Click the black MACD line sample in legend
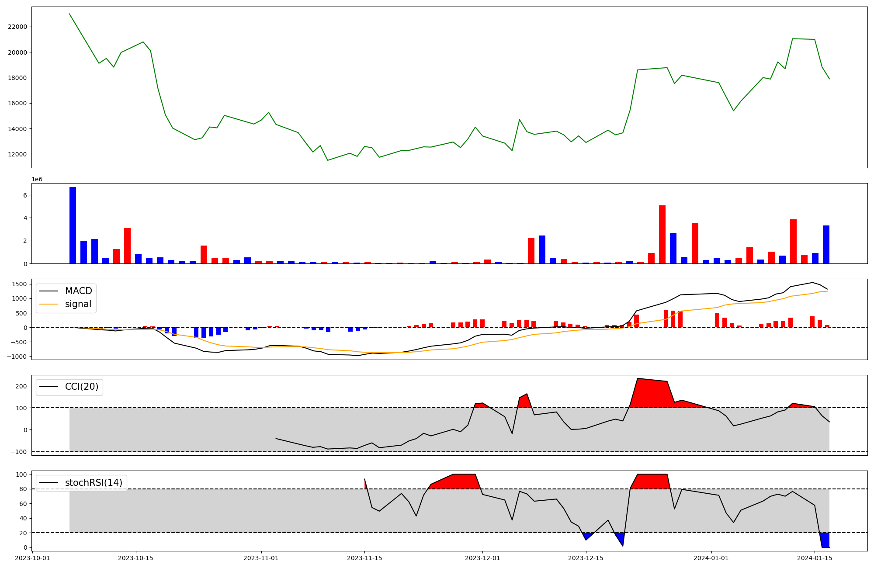Screen dimensions: 874x568 click(x=49, y=291)
